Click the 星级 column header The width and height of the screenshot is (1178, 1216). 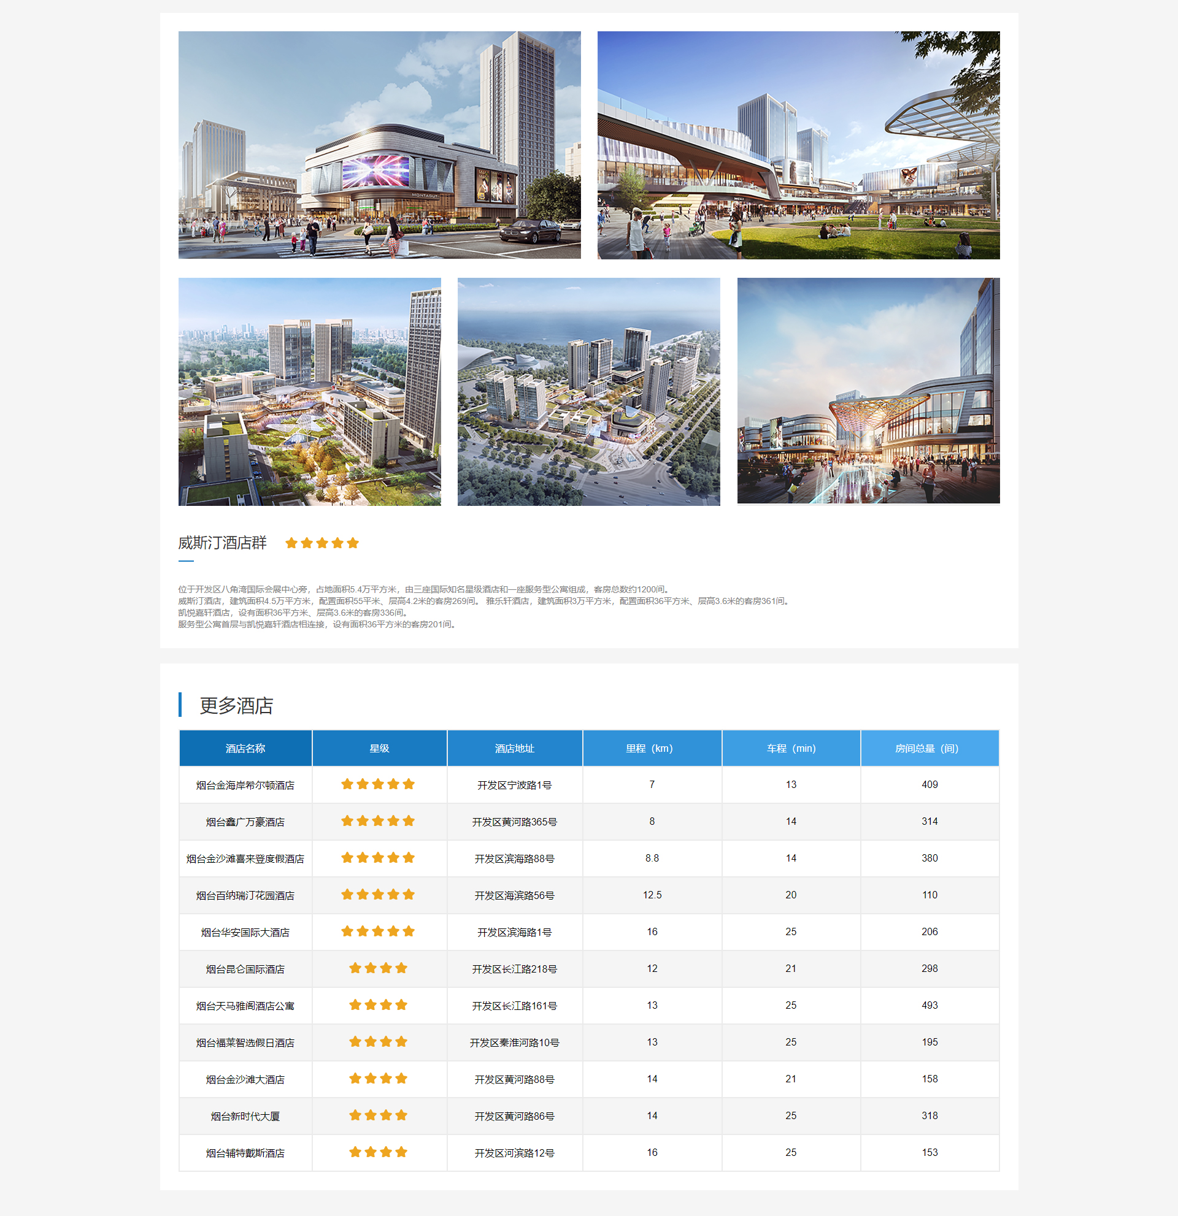[379, 748]
